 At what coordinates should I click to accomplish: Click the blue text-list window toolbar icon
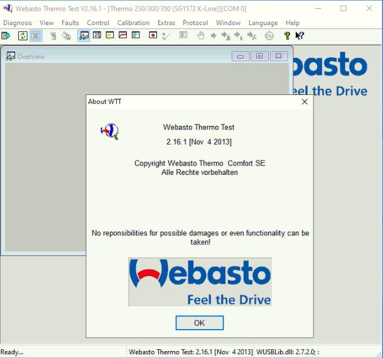tap(136, 35)
